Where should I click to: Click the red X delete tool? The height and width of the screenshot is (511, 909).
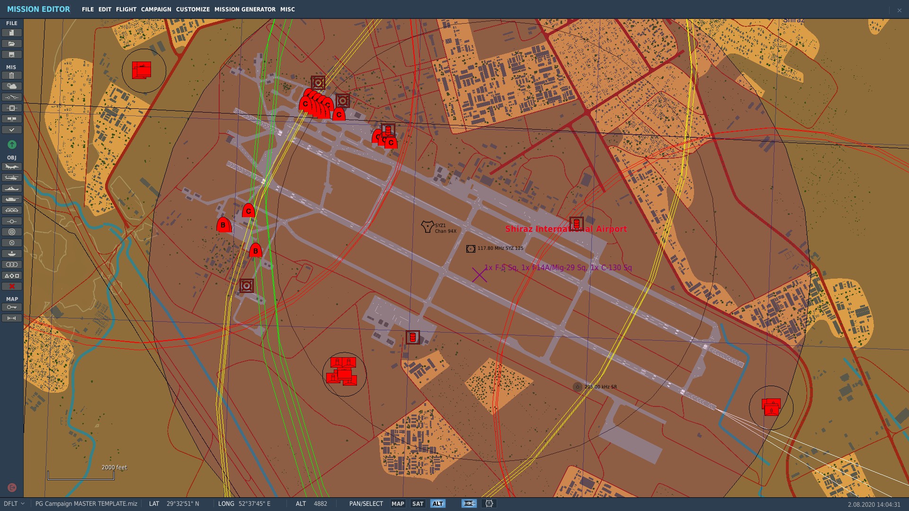12,286
